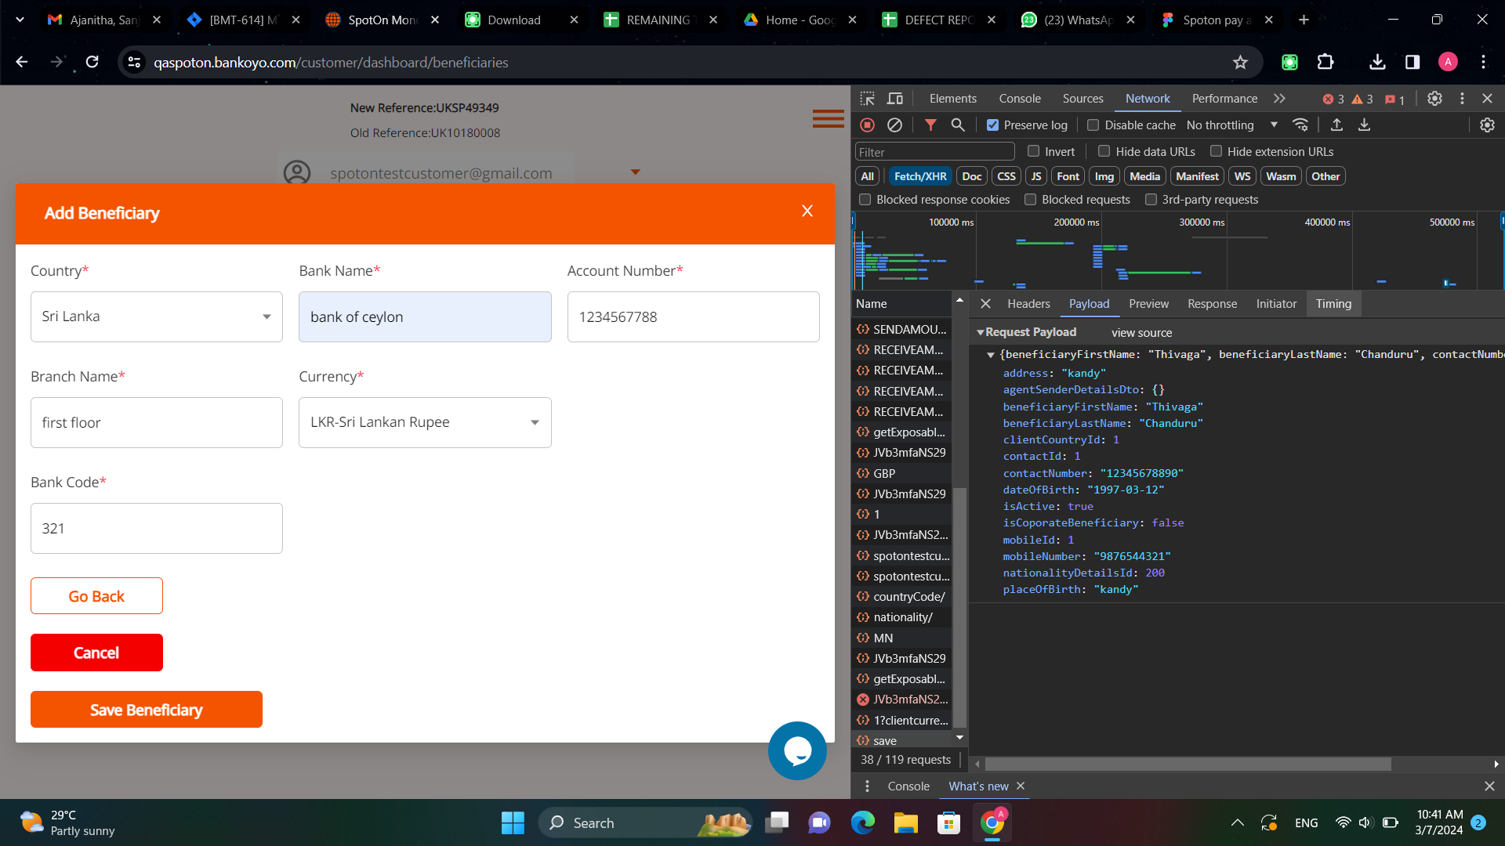Switch to Preview tab in request details

pyautogui.click(x=1148, y=304)
